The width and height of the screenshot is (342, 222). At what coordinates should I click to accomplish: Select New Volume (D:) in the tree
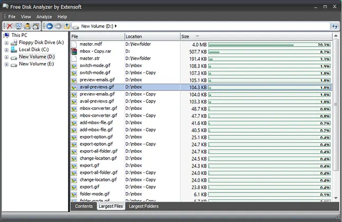click(37, 57)
